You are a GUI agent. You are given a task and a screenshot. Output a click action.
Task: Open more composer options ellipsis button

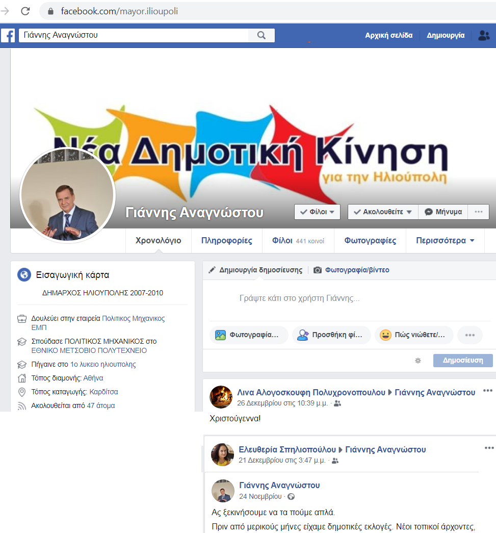pos(470,335)
